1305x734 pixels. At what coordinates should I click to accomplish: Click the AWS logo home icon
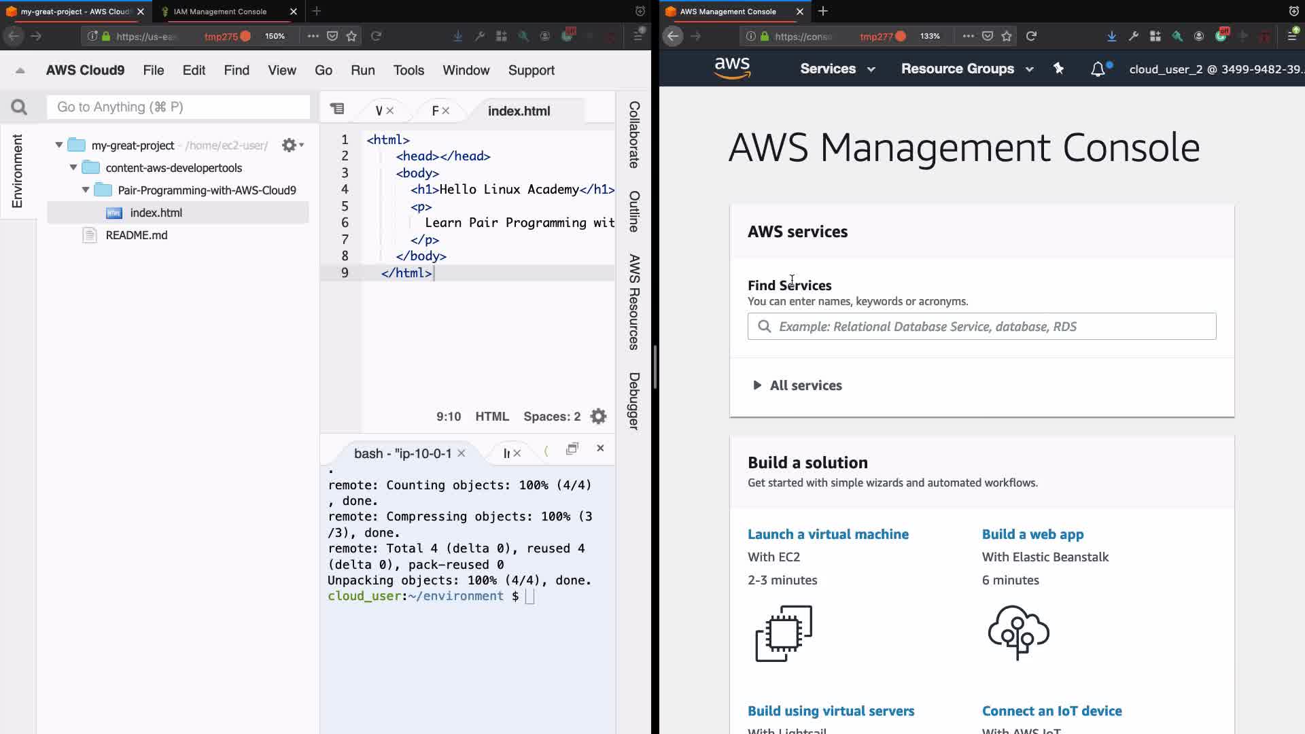point(732,69)
